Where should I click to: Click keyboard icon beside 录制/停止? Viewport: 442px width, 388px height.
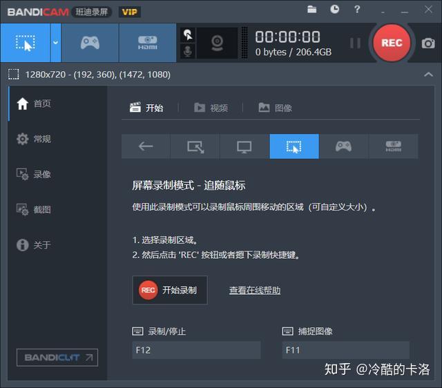(x=137, y=331)
